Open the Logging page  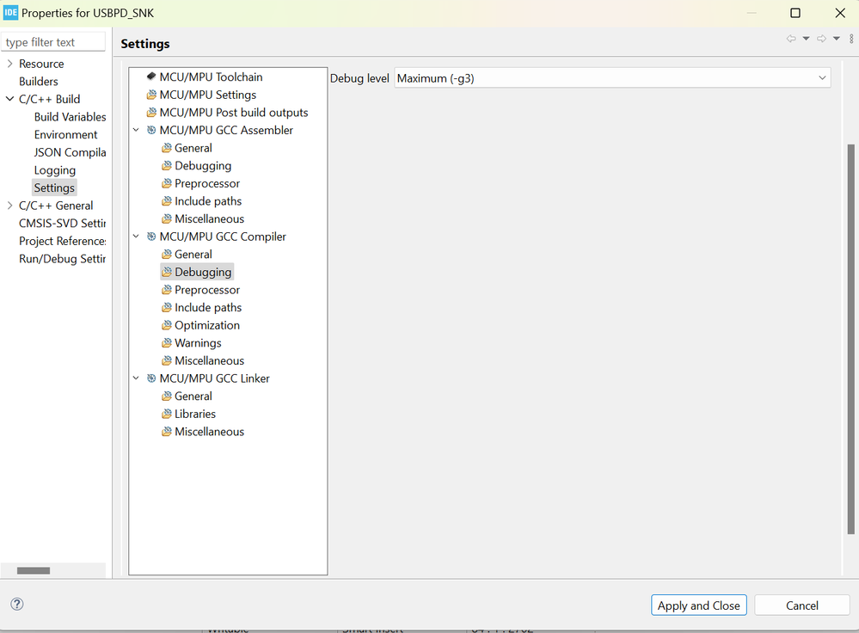(x=55, y=170)
